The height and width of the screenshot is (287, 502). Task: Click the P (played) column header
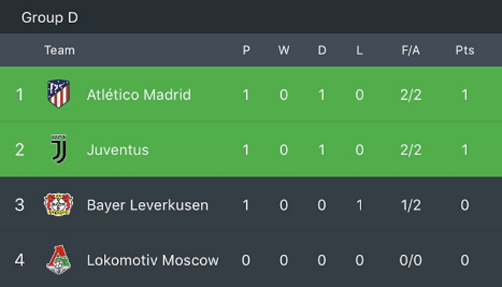coord(246,50)
